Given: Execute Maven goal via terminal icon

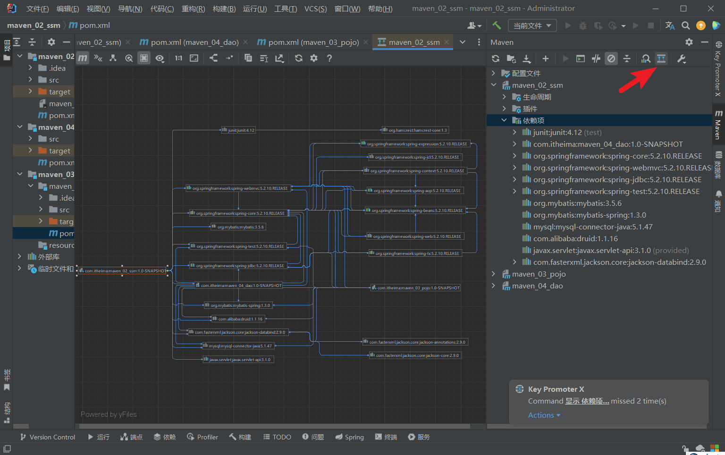Looking at the screenshot, I should pyautogui.click(x=581, y=59).
